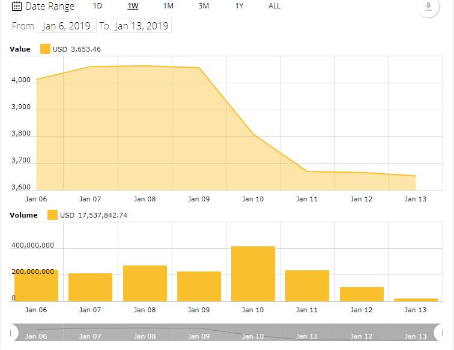Toggle the Volume series legend swatch

53,215
